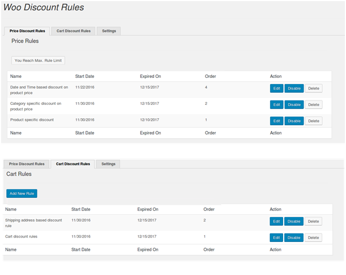The image size is (346, 275).
Task: Delete the Cart discount rules entry
Action: tap(313, 237)
